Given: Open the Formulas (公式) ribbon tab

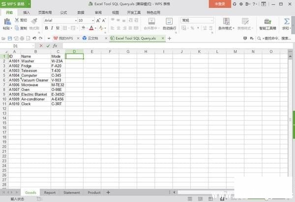Looking at the screenshot, I should [x=63, y=13].
